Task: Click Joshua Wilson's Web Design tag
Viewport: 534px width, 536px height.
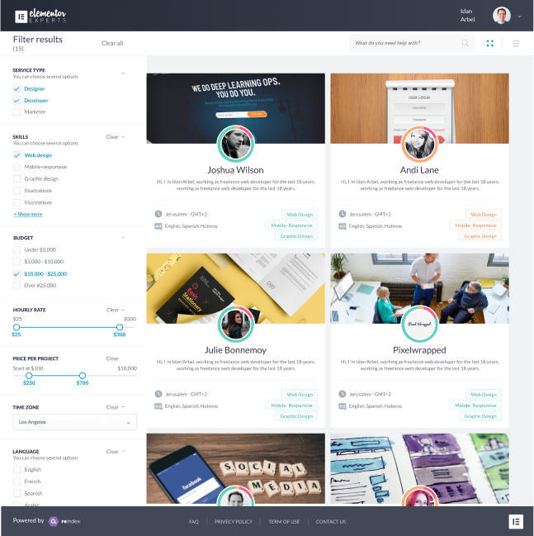Action: [300, 215]
